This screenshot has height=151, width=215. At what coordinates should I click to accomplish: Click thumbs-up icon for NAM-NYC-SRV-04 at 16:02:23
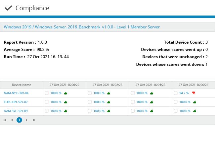[x=108, y=93]
